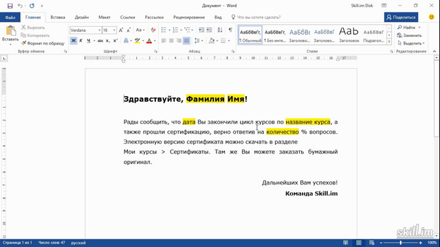Toggle paragraph marks (¶) display
440x247 pixels.
coord(230,30)
